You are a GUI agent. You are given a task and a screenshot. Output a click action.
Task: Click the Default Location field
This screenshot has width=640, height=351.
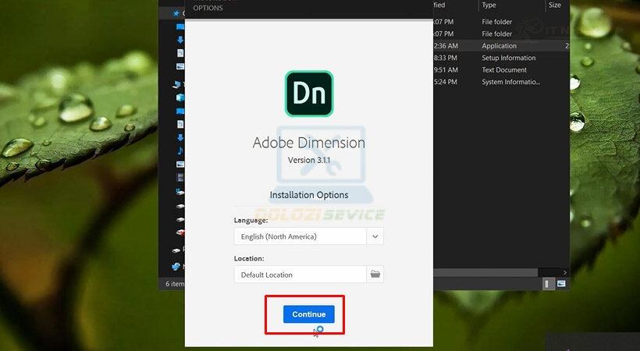coord(300,275)
